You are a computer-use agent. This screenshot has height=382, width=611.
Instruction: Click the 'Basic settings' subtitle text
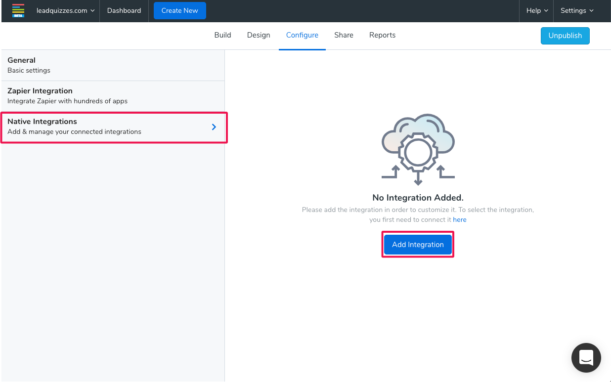coord(29,71)
